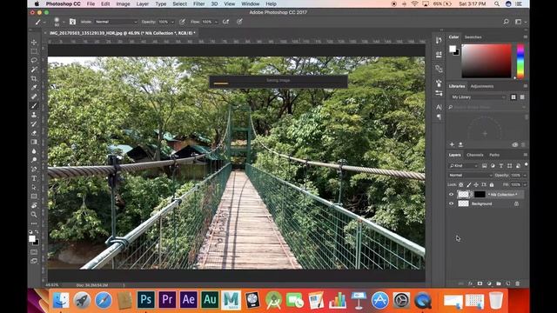Open the Character panel icon
The height and width of the screenshot is (313, 557).
[439, 107]
